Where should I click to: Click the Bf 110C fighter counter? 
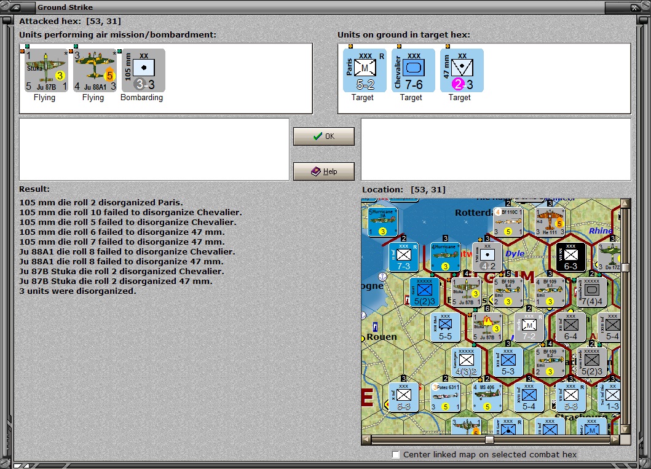508,222
